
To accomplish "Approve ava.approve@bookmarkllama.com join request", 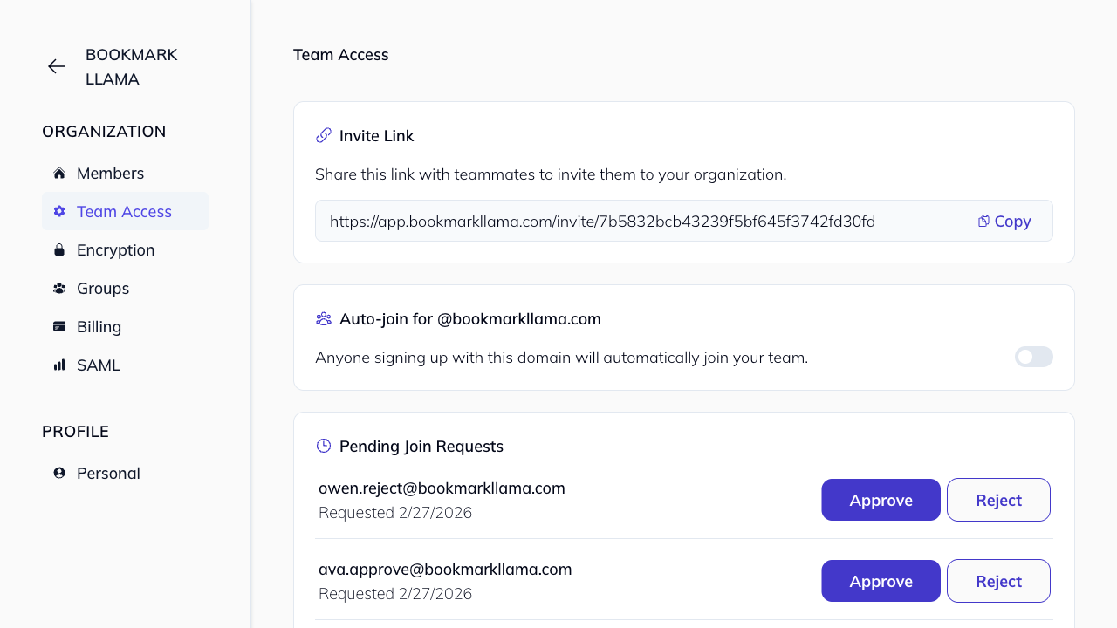I will (881, 581).
